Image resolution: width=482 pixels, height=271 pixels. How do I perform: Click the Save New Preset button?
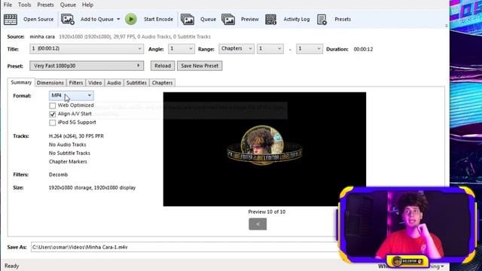click(x=200, y=65)
